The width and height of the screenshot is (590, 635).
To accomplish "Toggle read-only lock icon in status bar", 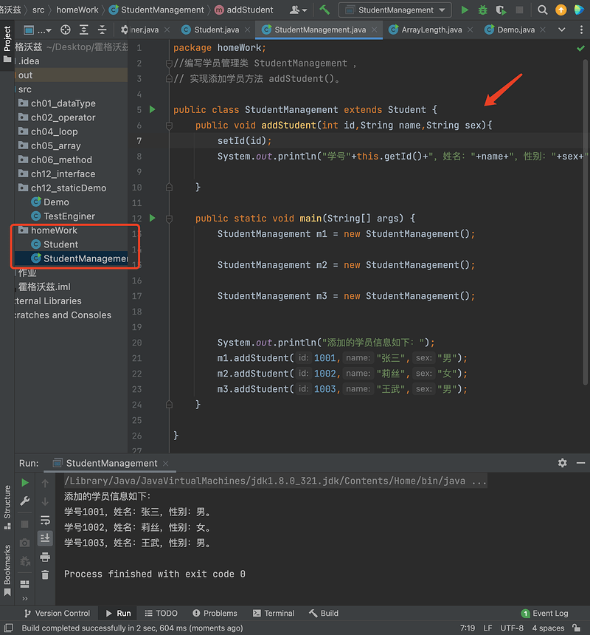I will 577,628.
